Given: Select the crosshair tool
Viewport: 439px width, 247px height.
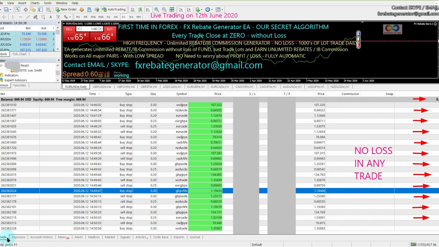Looking at the screenshot, I should (x=4, y=17).
